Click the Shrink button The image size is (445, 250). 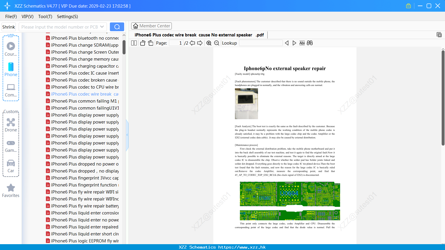pos(8,27)
